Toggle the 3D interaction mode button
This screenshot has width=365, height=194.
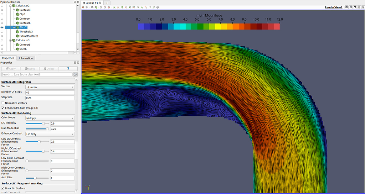pyautogui.click(x=92, y=7)
